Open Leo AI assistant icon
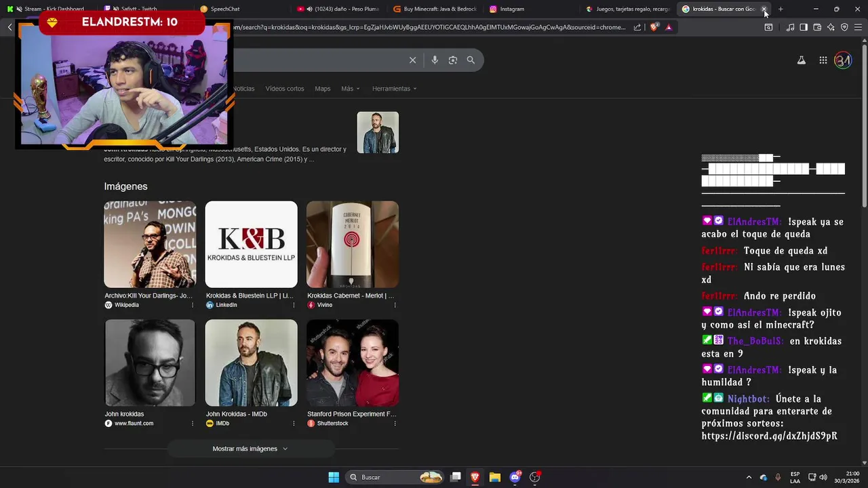The width and height of the screenshot is (868, 488). (x=831, y=27)
